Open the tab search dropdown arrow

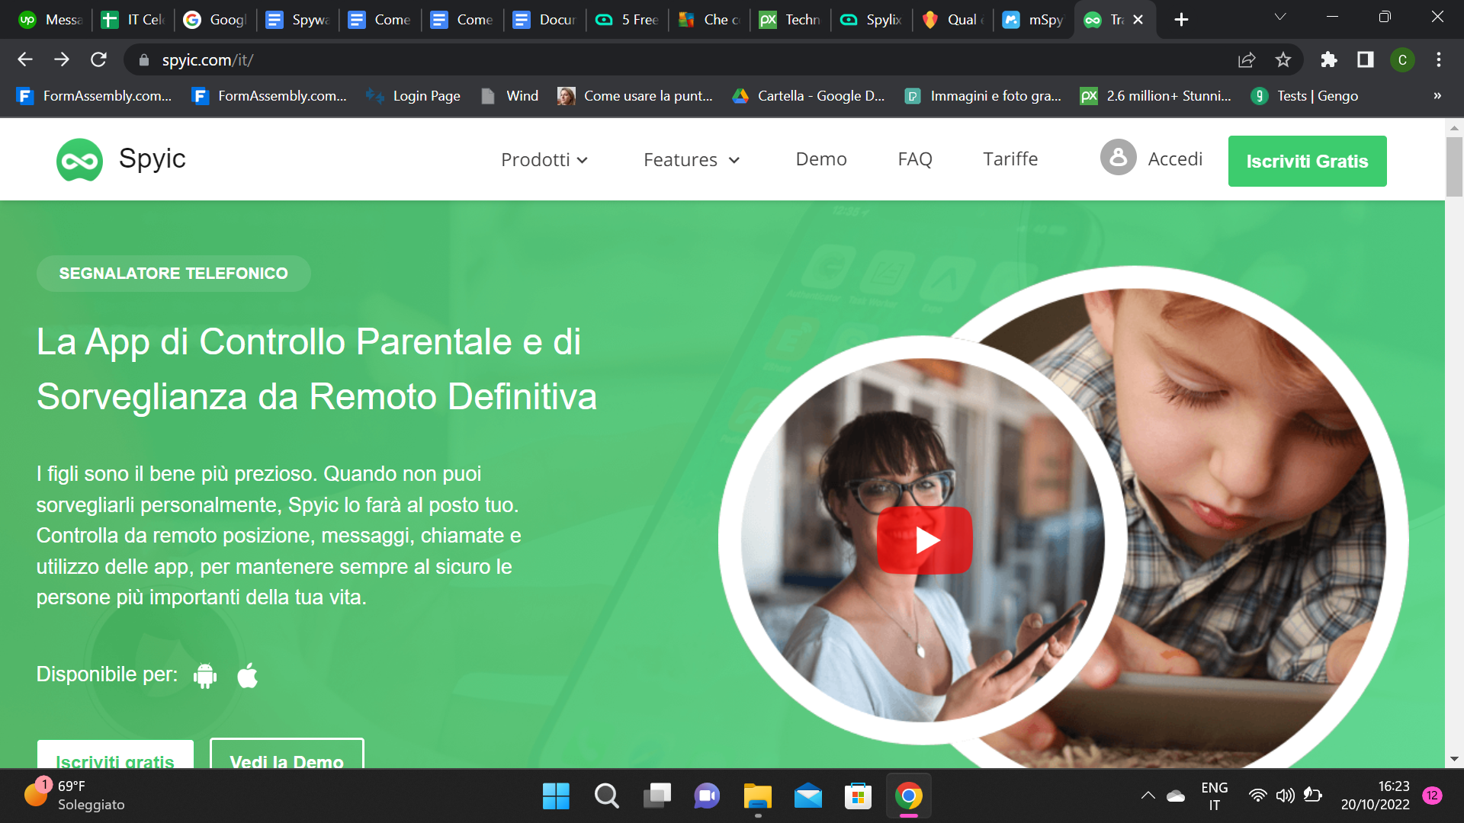[1280, 17]
